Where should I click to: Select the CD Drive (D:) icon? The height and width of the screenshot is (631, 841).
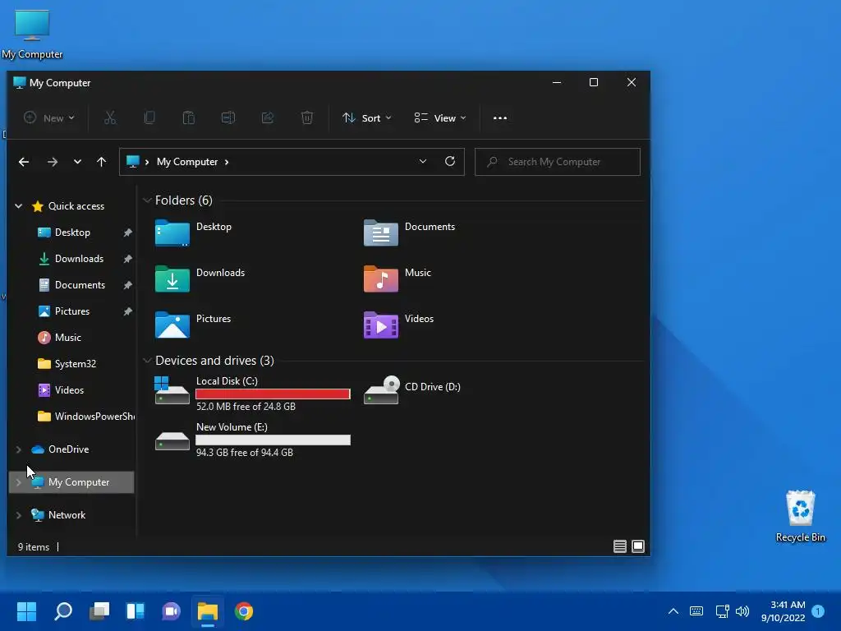point(381,390)
